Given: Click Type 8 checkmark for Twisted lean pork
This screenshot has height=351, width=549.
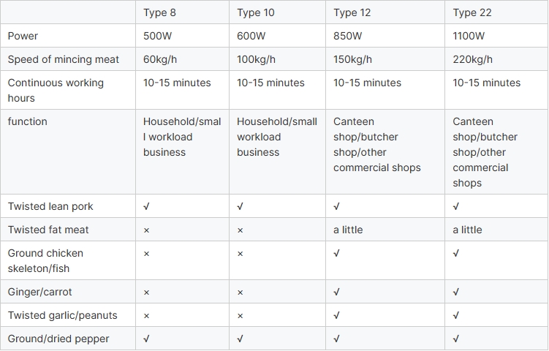Looking at the screenshot, I should coord(147,206).
